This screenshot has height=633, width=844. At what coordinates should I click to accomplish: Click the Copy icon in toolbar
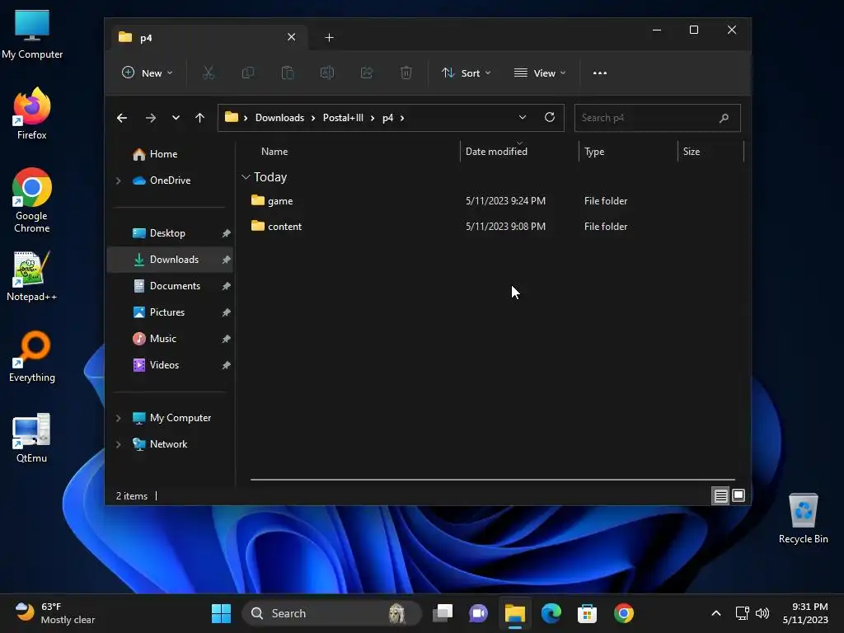[x=248, y=73]
